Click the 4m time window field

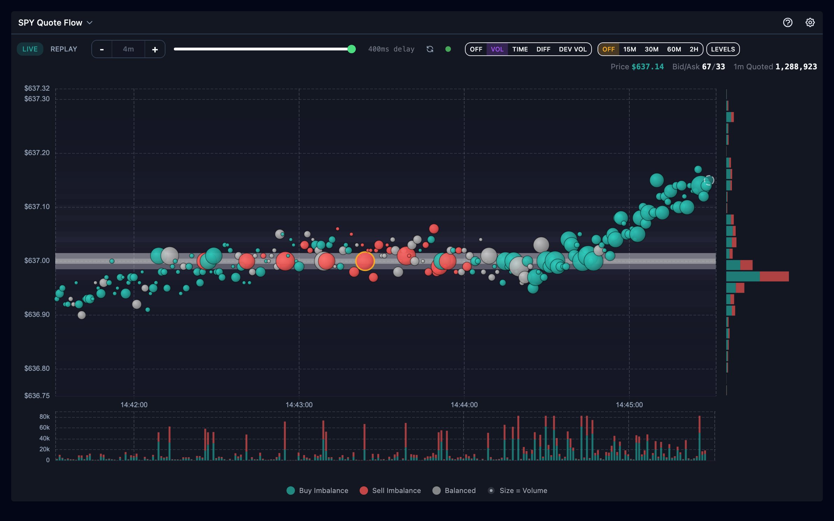[x=128, y=49]
